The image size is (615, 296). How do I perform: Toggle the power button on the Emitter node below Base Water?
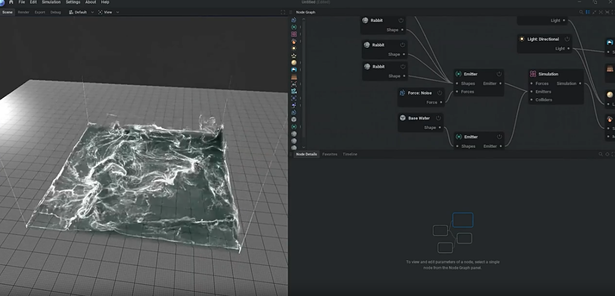click(499, 137)
